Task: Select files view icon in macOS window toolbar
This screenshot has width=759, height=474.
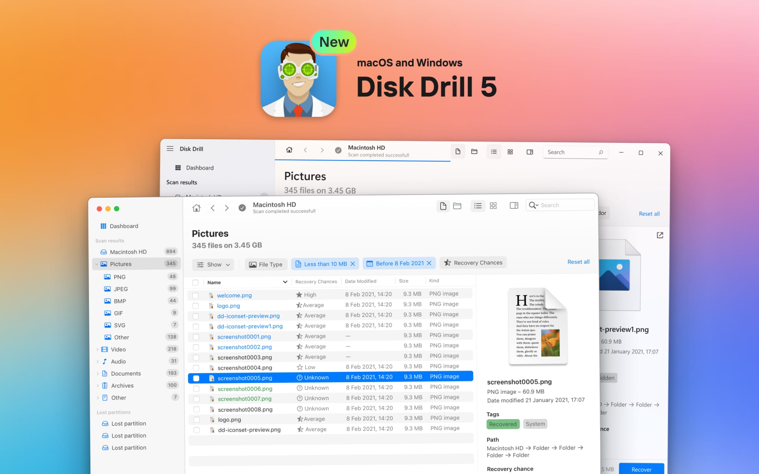Action: (x=443, y=206)
